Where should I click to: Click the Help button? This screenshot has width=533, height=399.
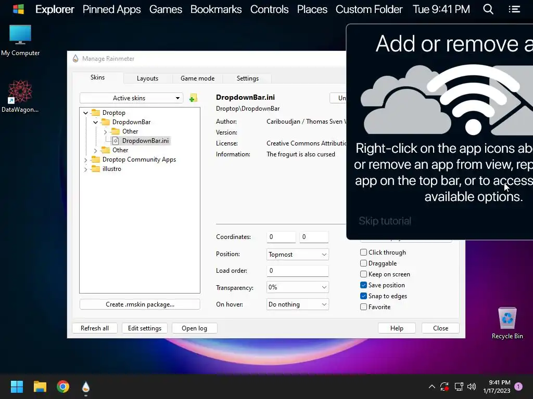(397, 328)
